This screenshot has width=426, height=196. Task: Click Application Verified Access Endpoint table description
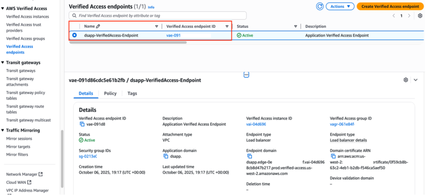(x=337, y=36)
